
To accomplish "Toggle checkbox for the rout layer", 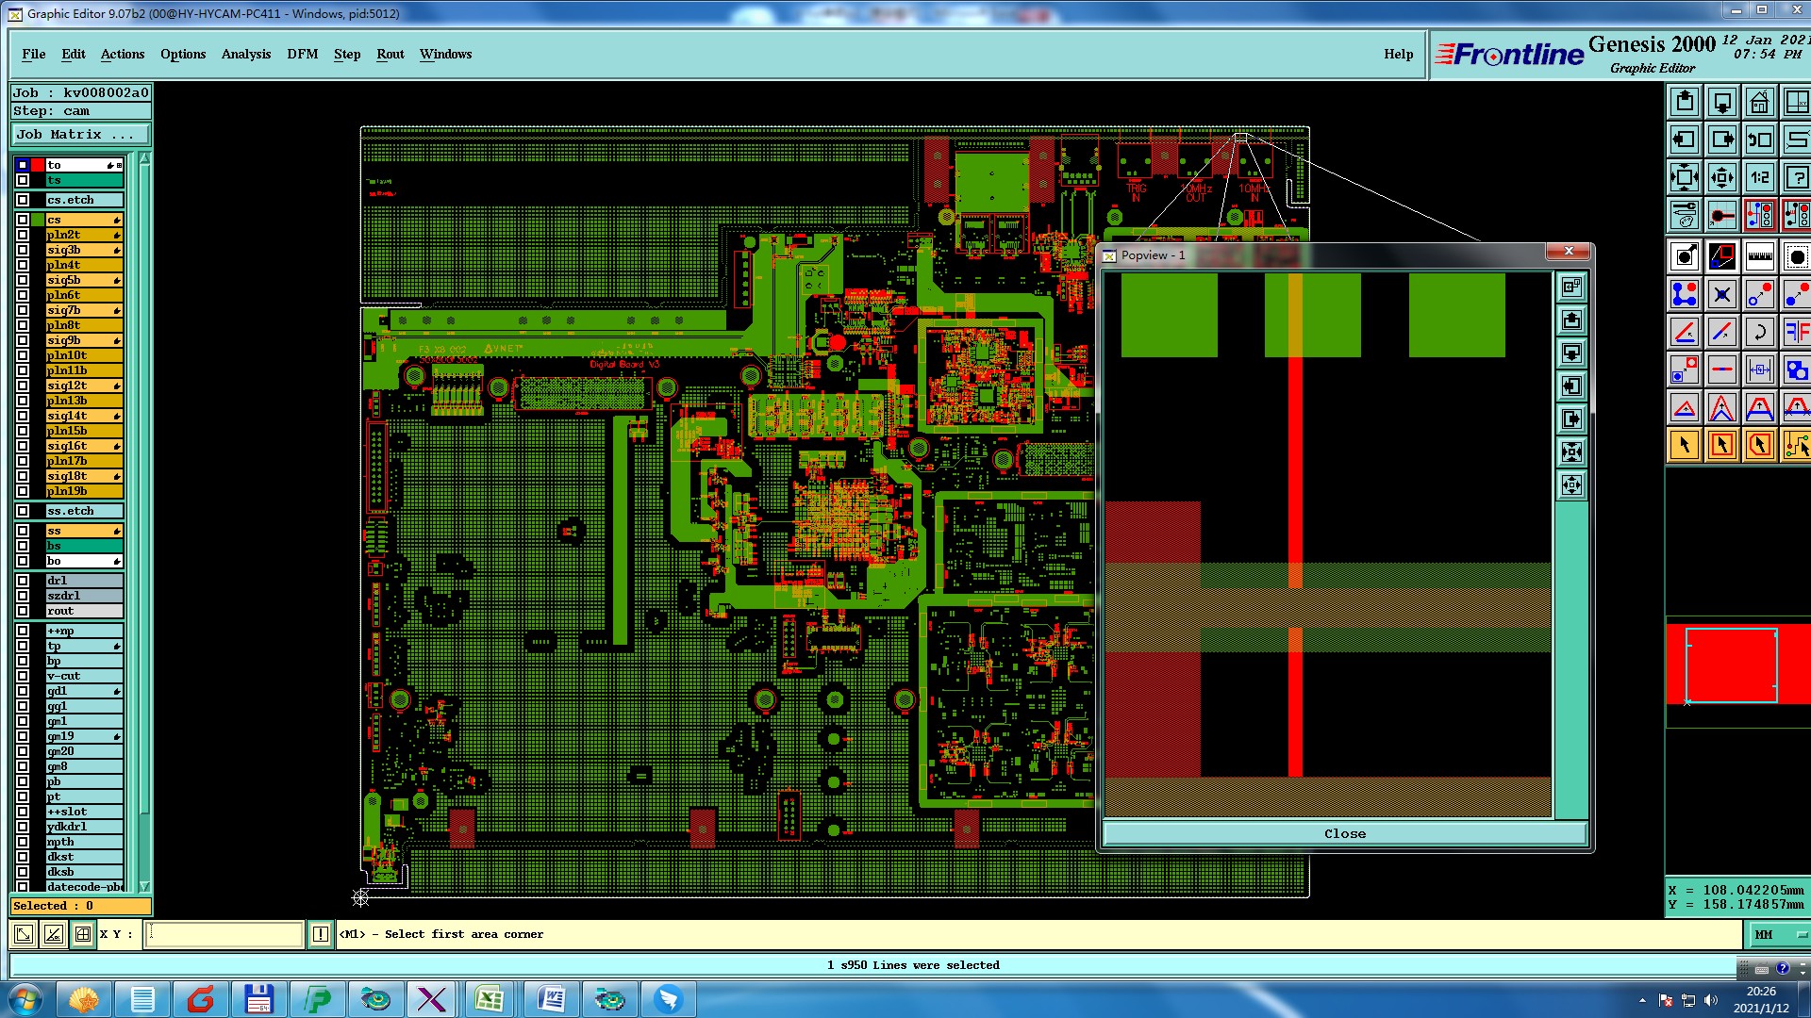I will [x=23, y=611].
